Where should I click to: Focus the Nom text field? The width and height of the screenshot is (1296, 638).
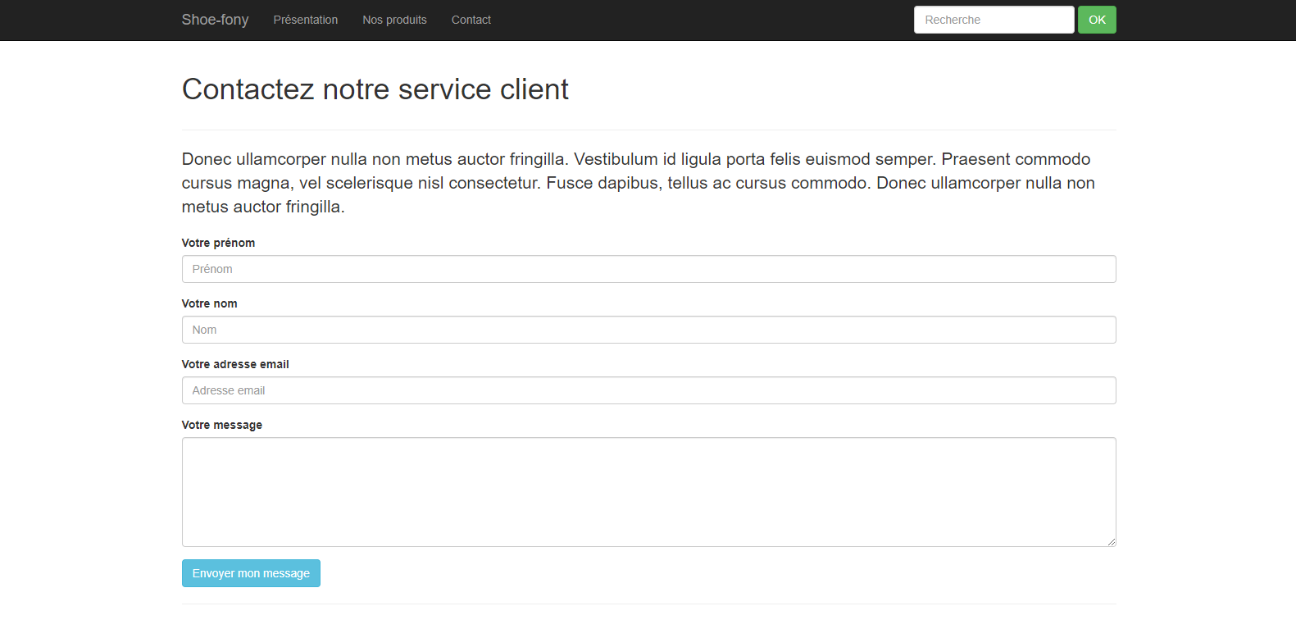click(x=648, y=330)
